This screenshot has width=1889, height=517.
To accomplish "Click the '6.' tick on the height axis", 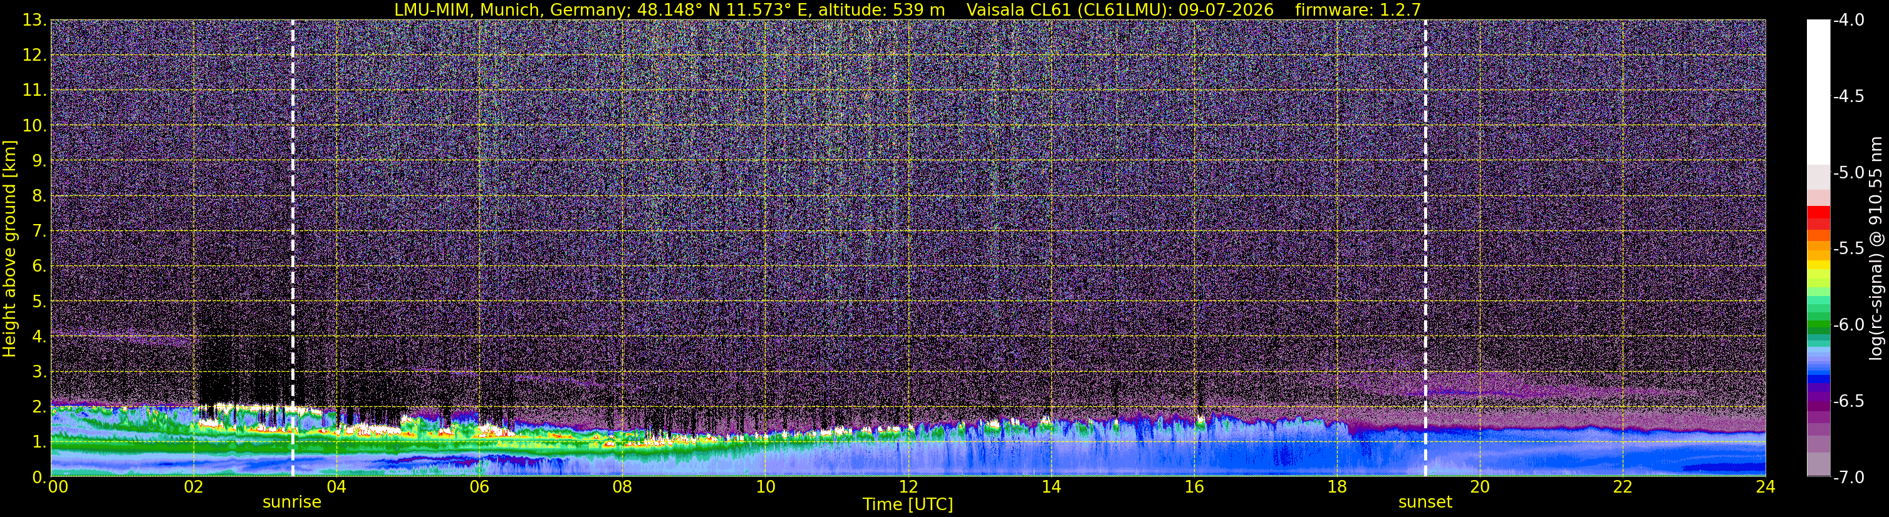I will 39,267.
